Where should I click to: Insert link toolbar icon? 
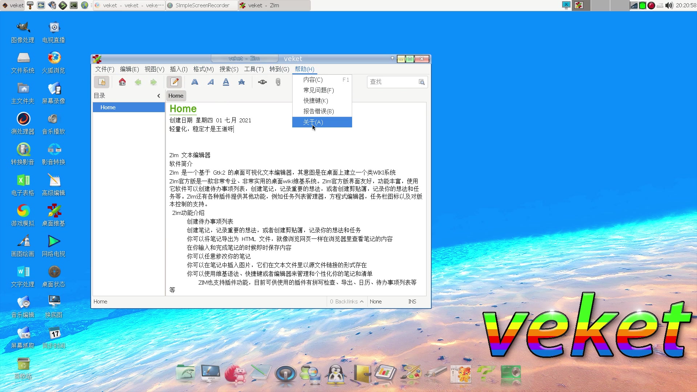click(x=262, y=82)
